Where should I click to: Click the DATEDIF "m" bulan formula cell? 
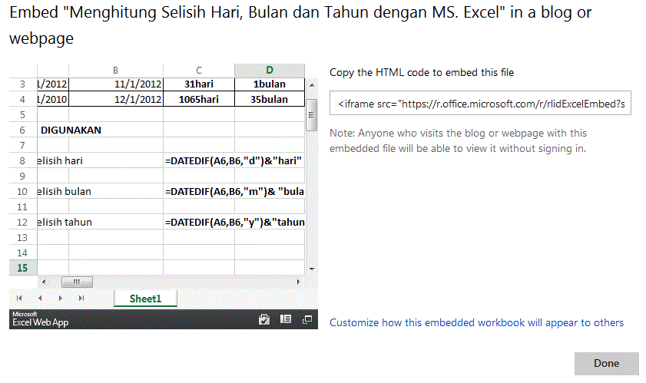(234, 192)
